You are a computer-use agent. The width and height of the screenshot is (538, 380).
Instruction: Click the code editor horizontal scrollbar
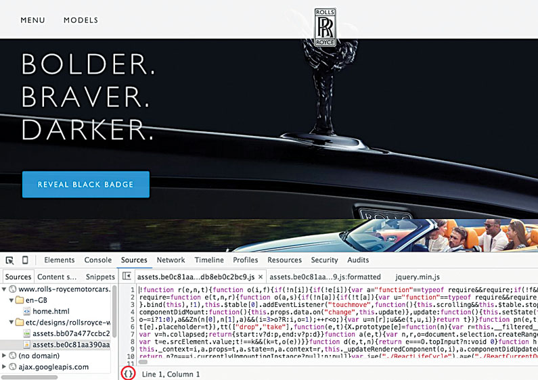(x=143, y=362)
